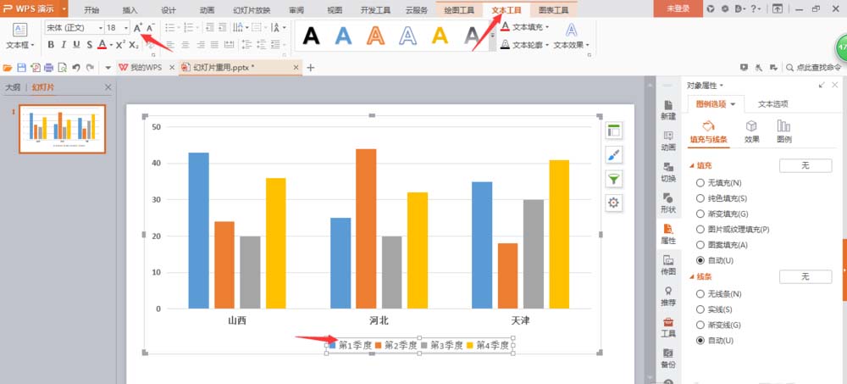Expand the WordArt styles gallery
The width and height of the screenshot is (847, 384).
click(492, 36)
